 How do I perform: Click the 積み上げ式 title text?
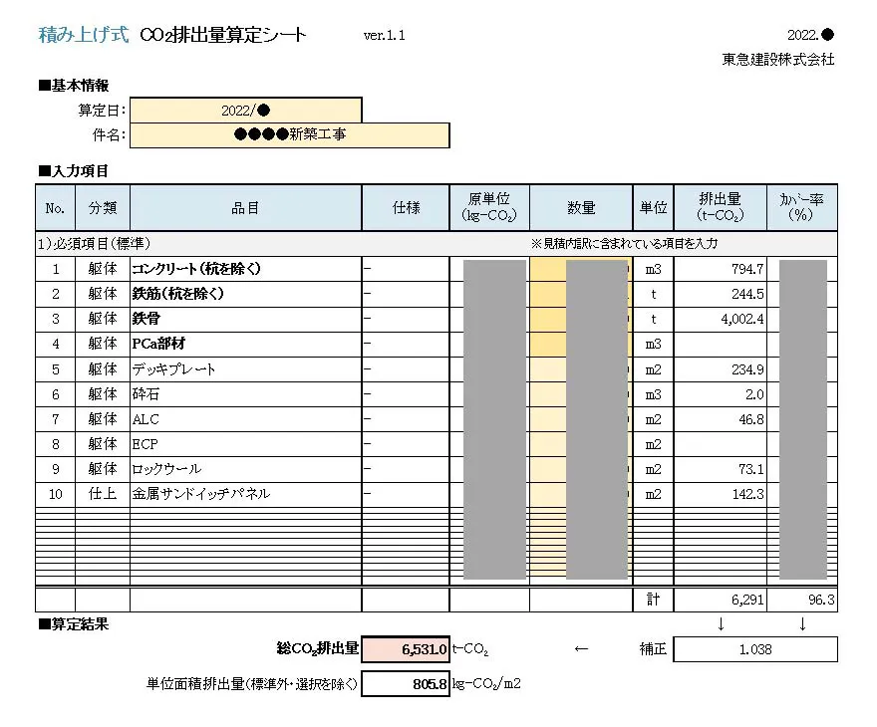(x=84, y=35)
